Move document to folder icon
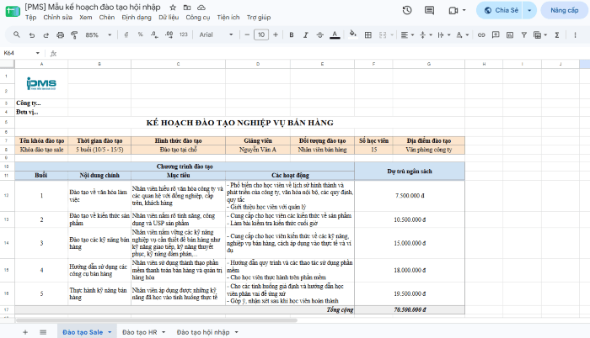 click(187, 8)
